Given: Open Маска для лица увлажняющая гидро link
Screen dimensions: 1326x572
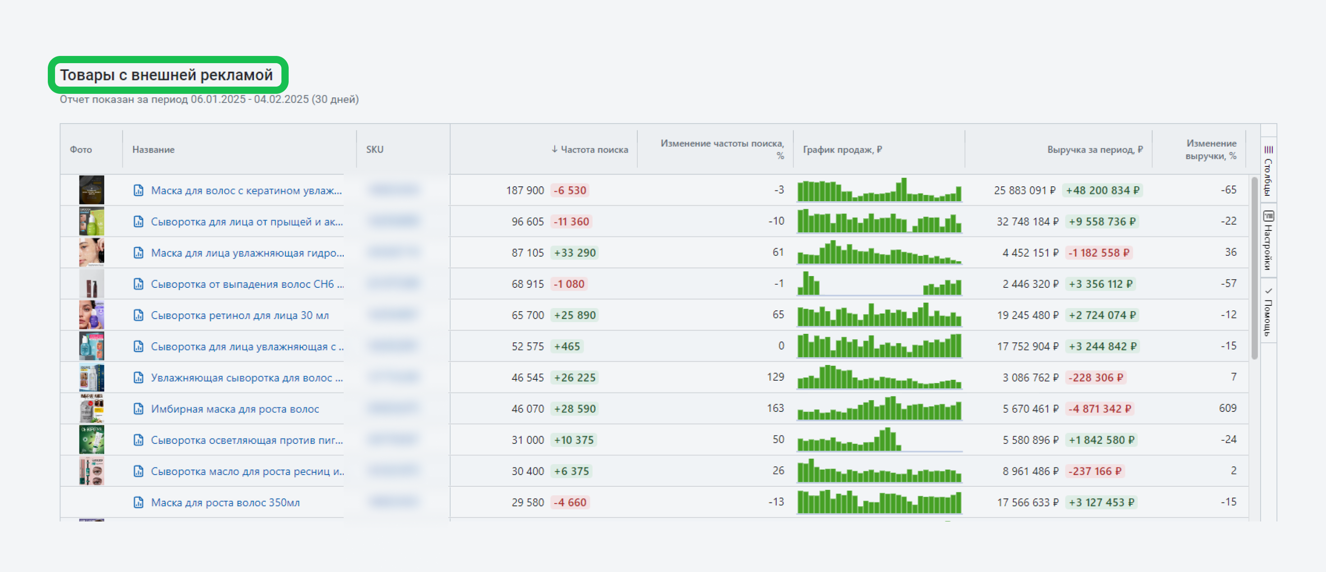Looking at the screenshot, I should [x=247, y=253].
